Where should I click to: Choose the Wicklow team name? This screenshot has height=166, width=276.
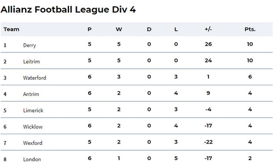[x=33, y=127]
